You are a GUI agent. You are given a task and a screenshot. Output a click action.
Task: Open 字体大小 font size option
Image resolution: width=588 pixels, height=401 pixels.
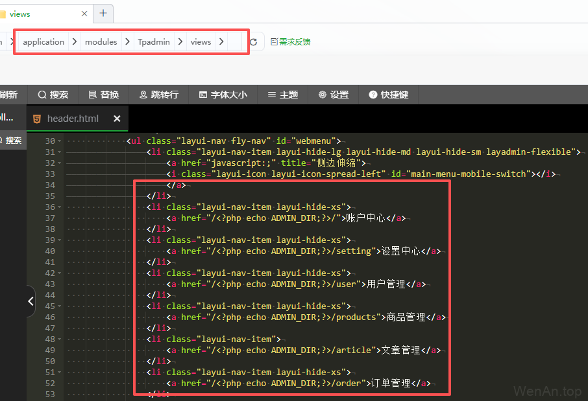click(223, 95)
